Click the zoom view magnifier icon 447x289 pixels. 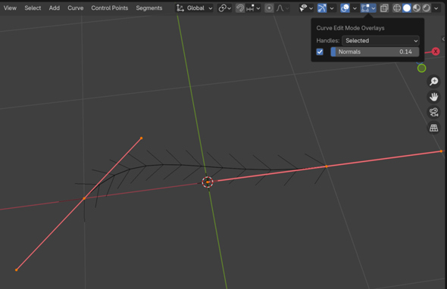click(433, 82)
